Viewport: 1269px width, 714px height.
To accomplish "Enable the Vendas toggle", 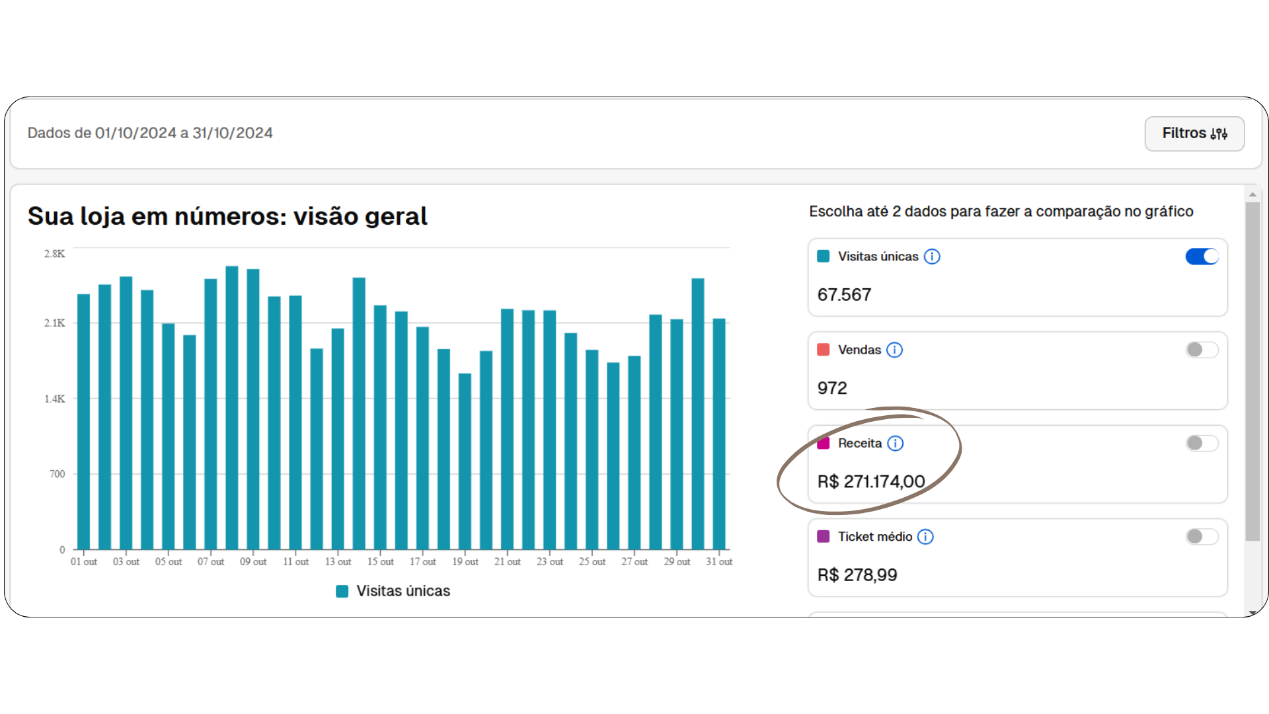I will pyautogui.click(x=1202, y=350).
